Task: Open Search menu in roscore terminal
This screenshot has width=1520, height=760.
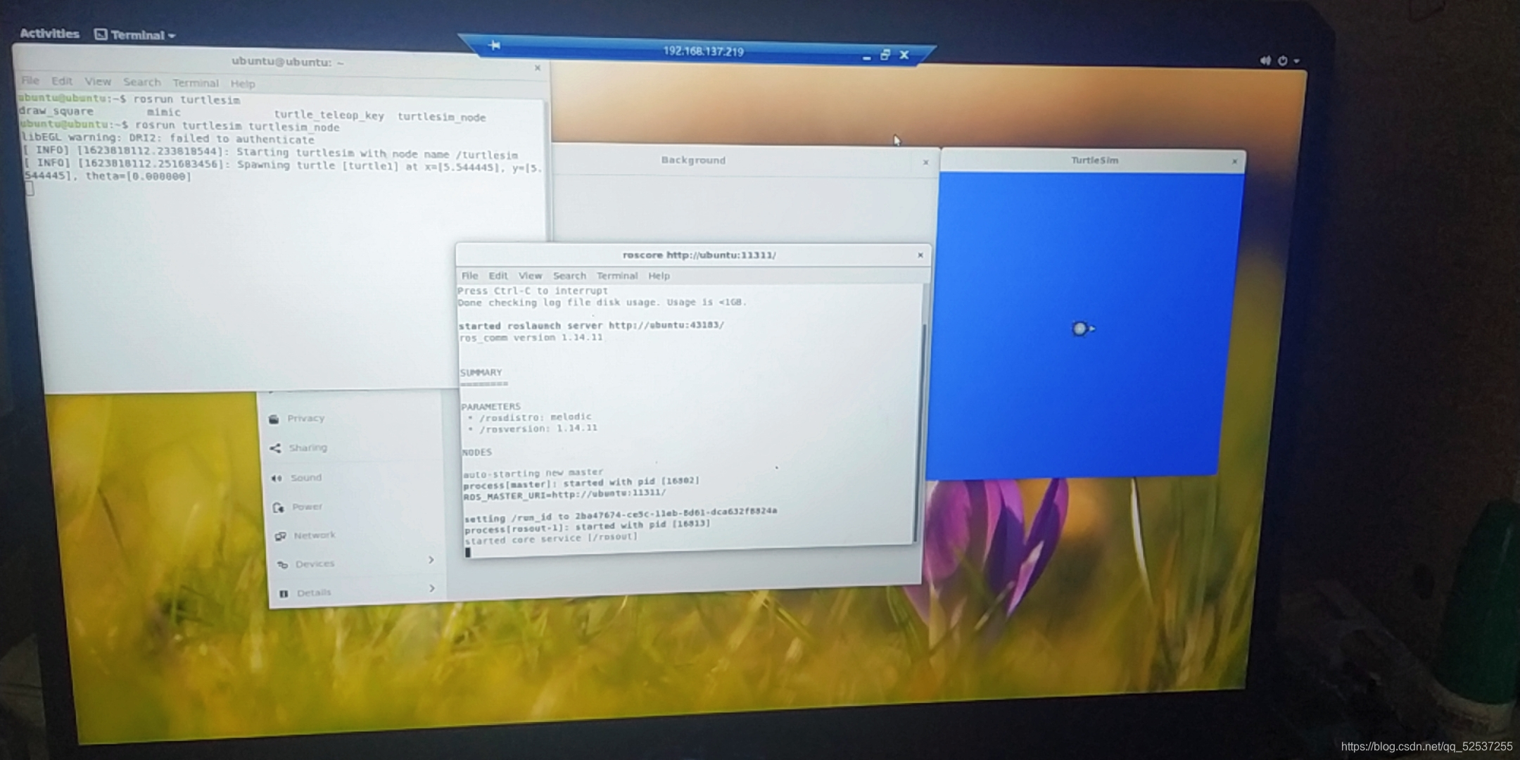Action: pyautogui.click(x=569, y=276)
